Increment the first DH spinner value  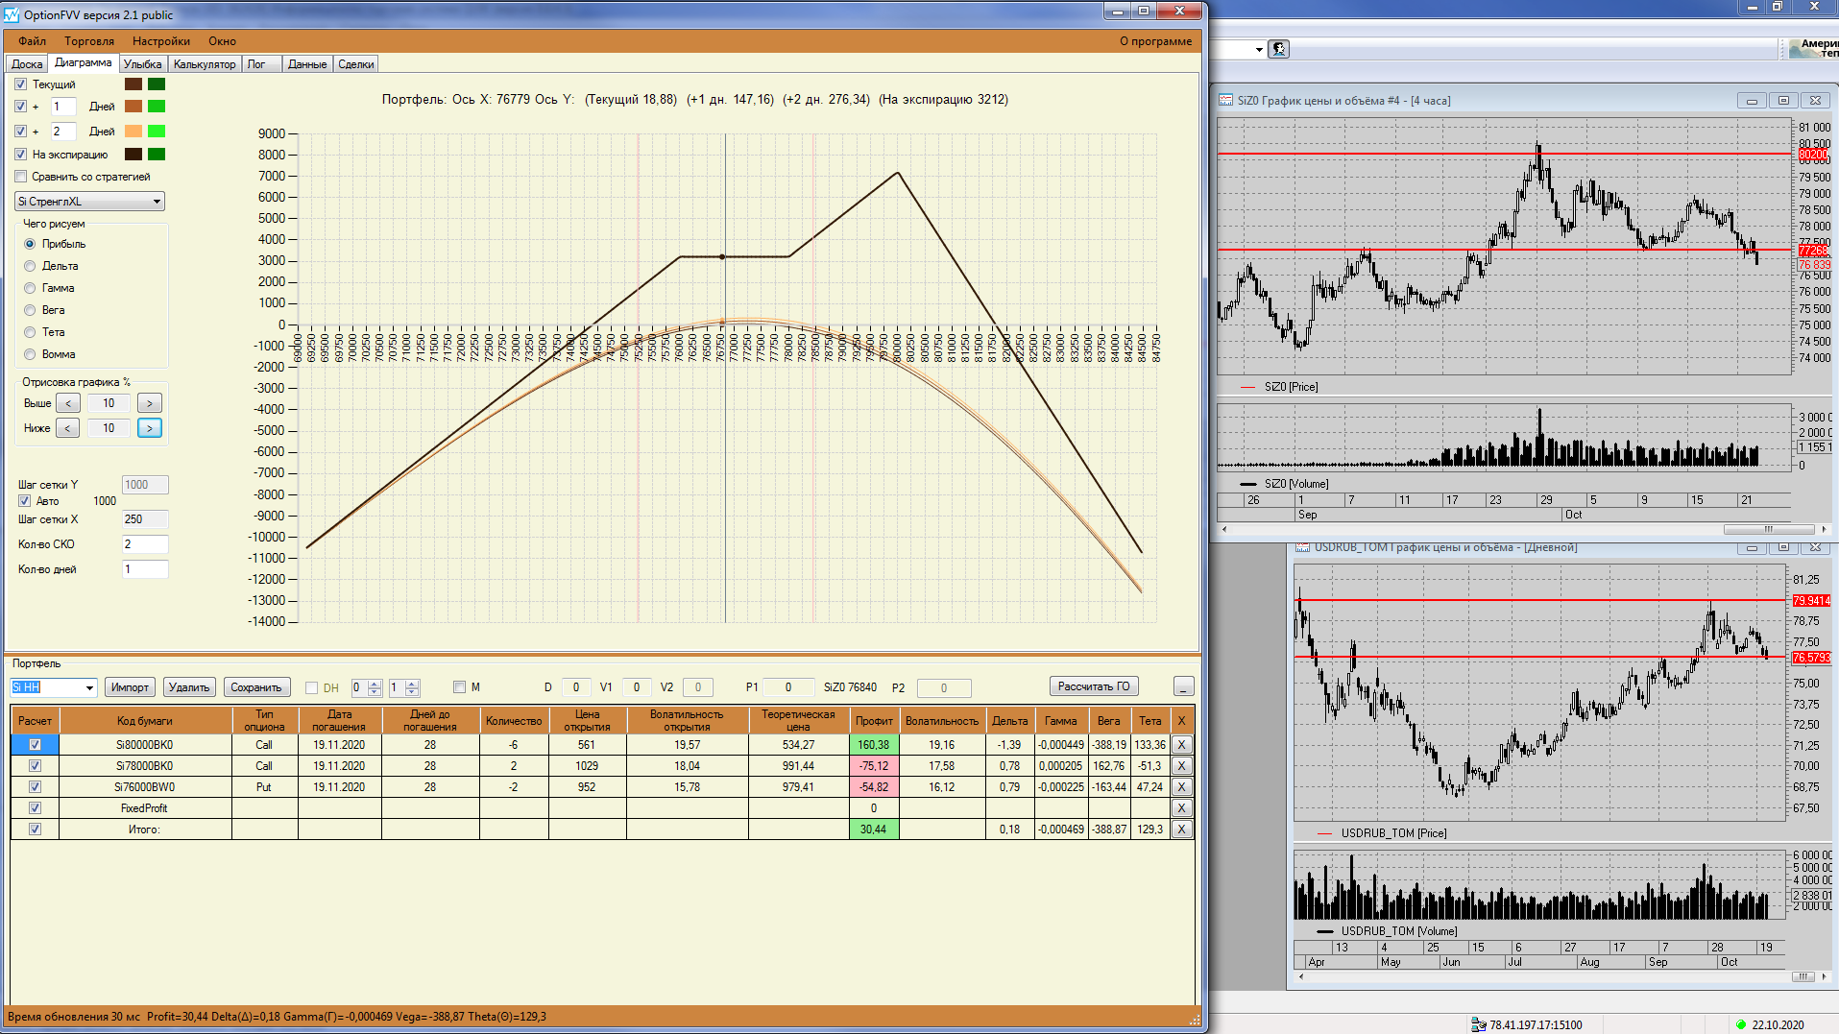pyautogui.click(x=375, y=684)
